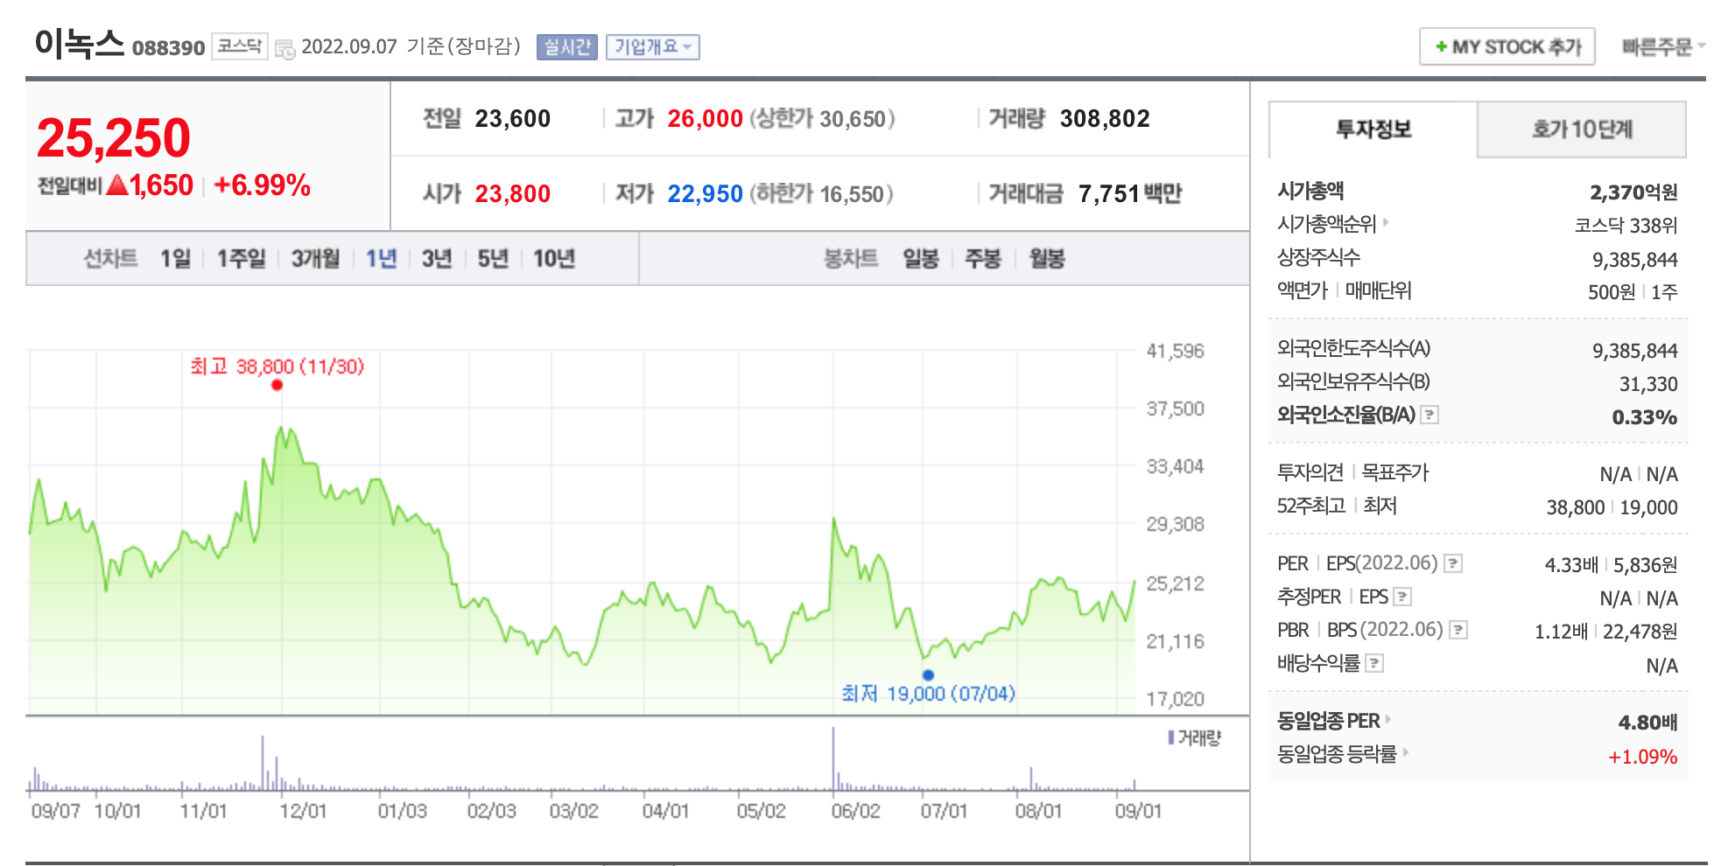Image resolution: width=1735 pixels, height=866 pixels.
Task: Select the 1일 line chart period
Action: click(x=175, y=259)
